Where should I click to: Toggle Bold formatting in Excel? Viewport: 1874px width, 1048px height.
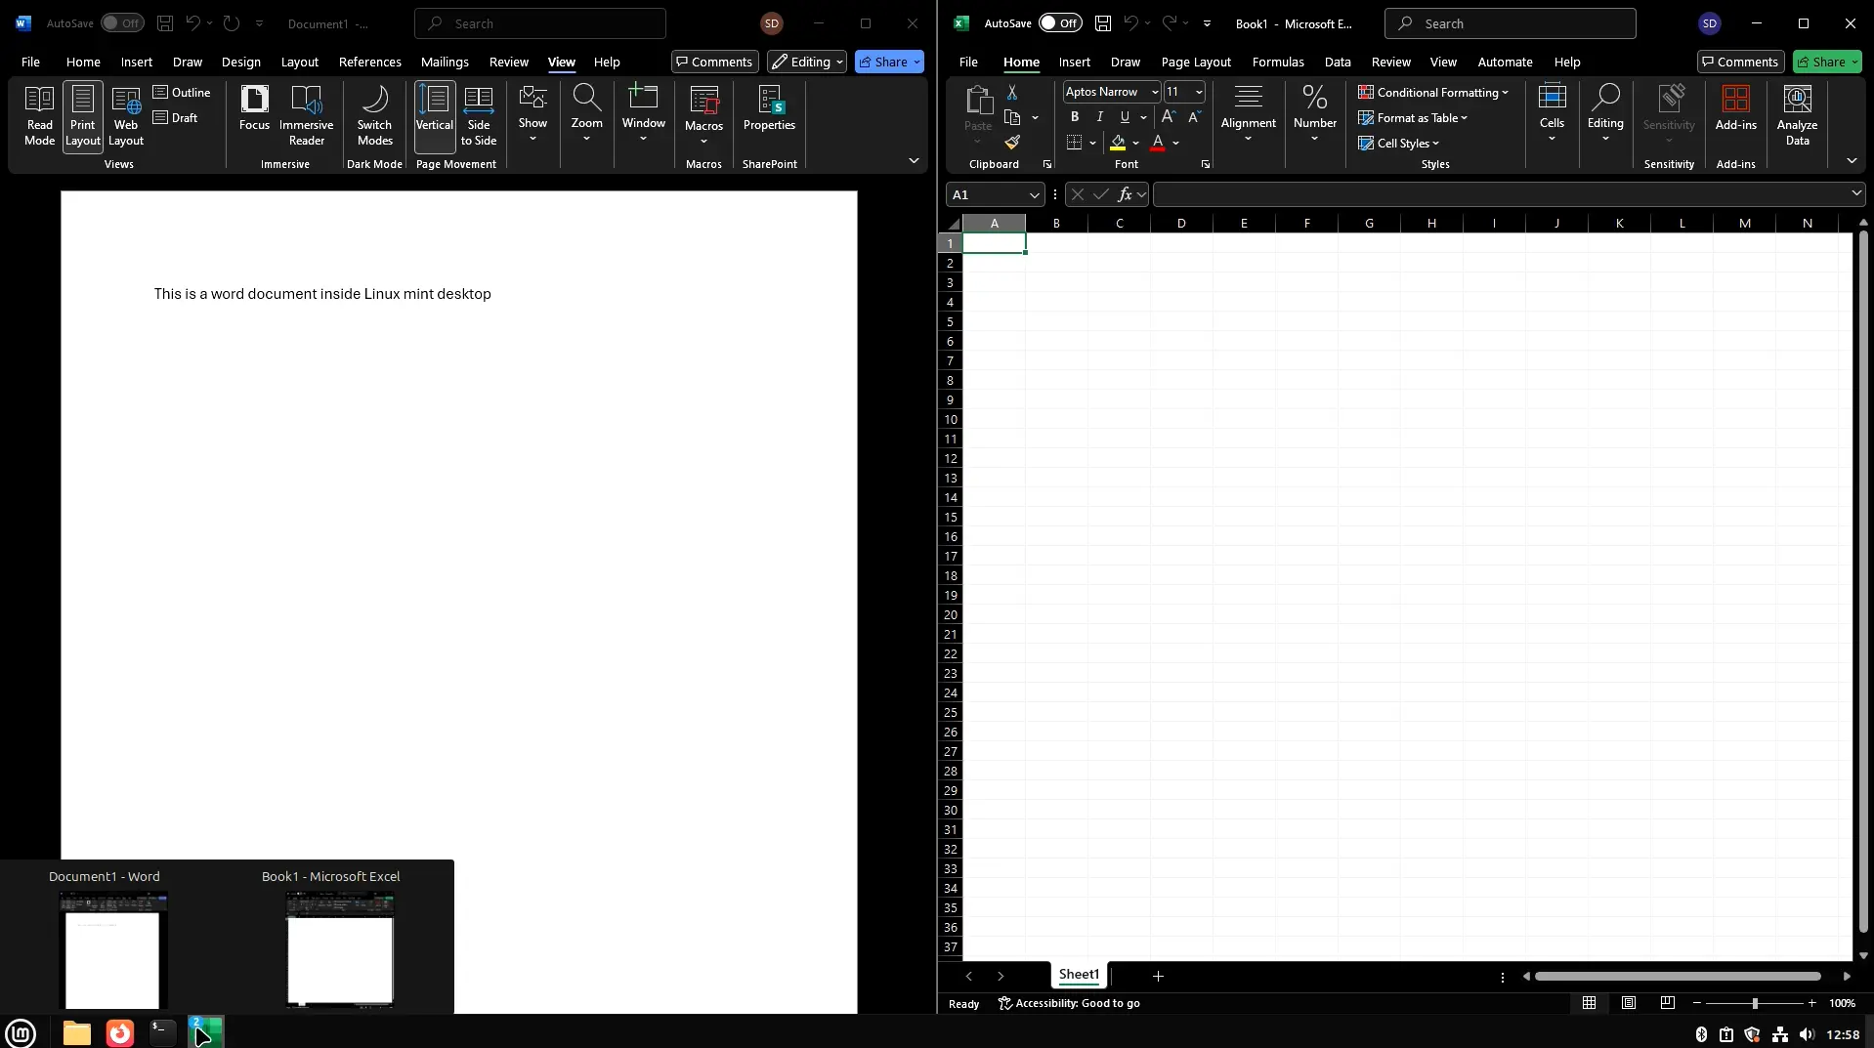tap(1073, 116)
